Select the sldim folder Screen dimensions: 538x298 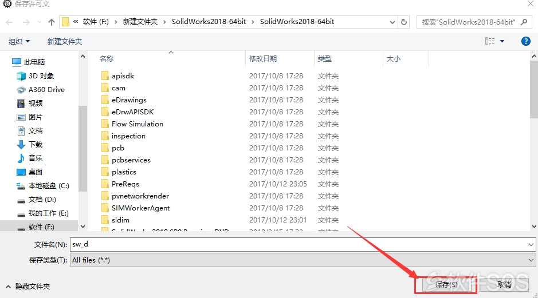pyautogui.click(x=115, y=220)
